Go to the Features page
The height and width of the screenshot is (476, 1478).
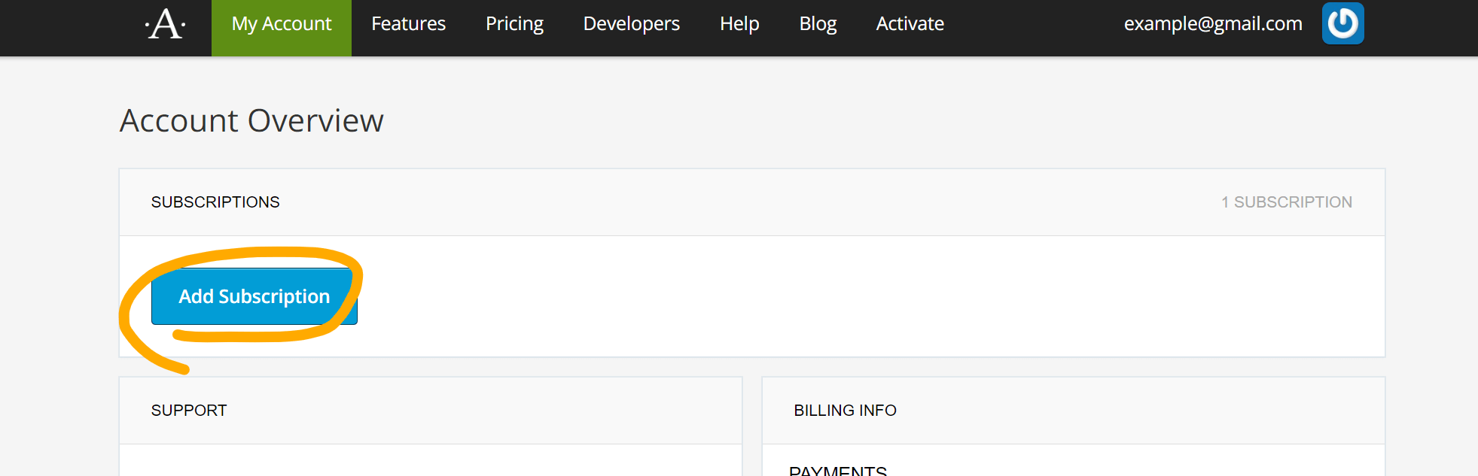coord(408,24)
